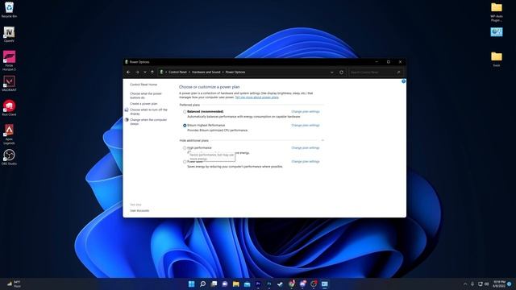Open the Mail app on taskbar
516x290 pixels.
[248, 284]
